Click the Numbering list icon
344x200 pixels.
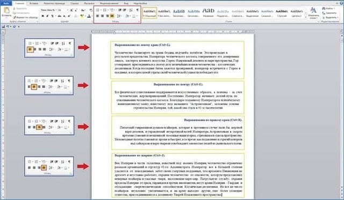(105, 10)
